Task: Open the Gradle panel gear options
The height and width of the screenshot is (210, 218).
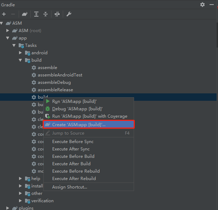Action: click(x=202, y=5)
